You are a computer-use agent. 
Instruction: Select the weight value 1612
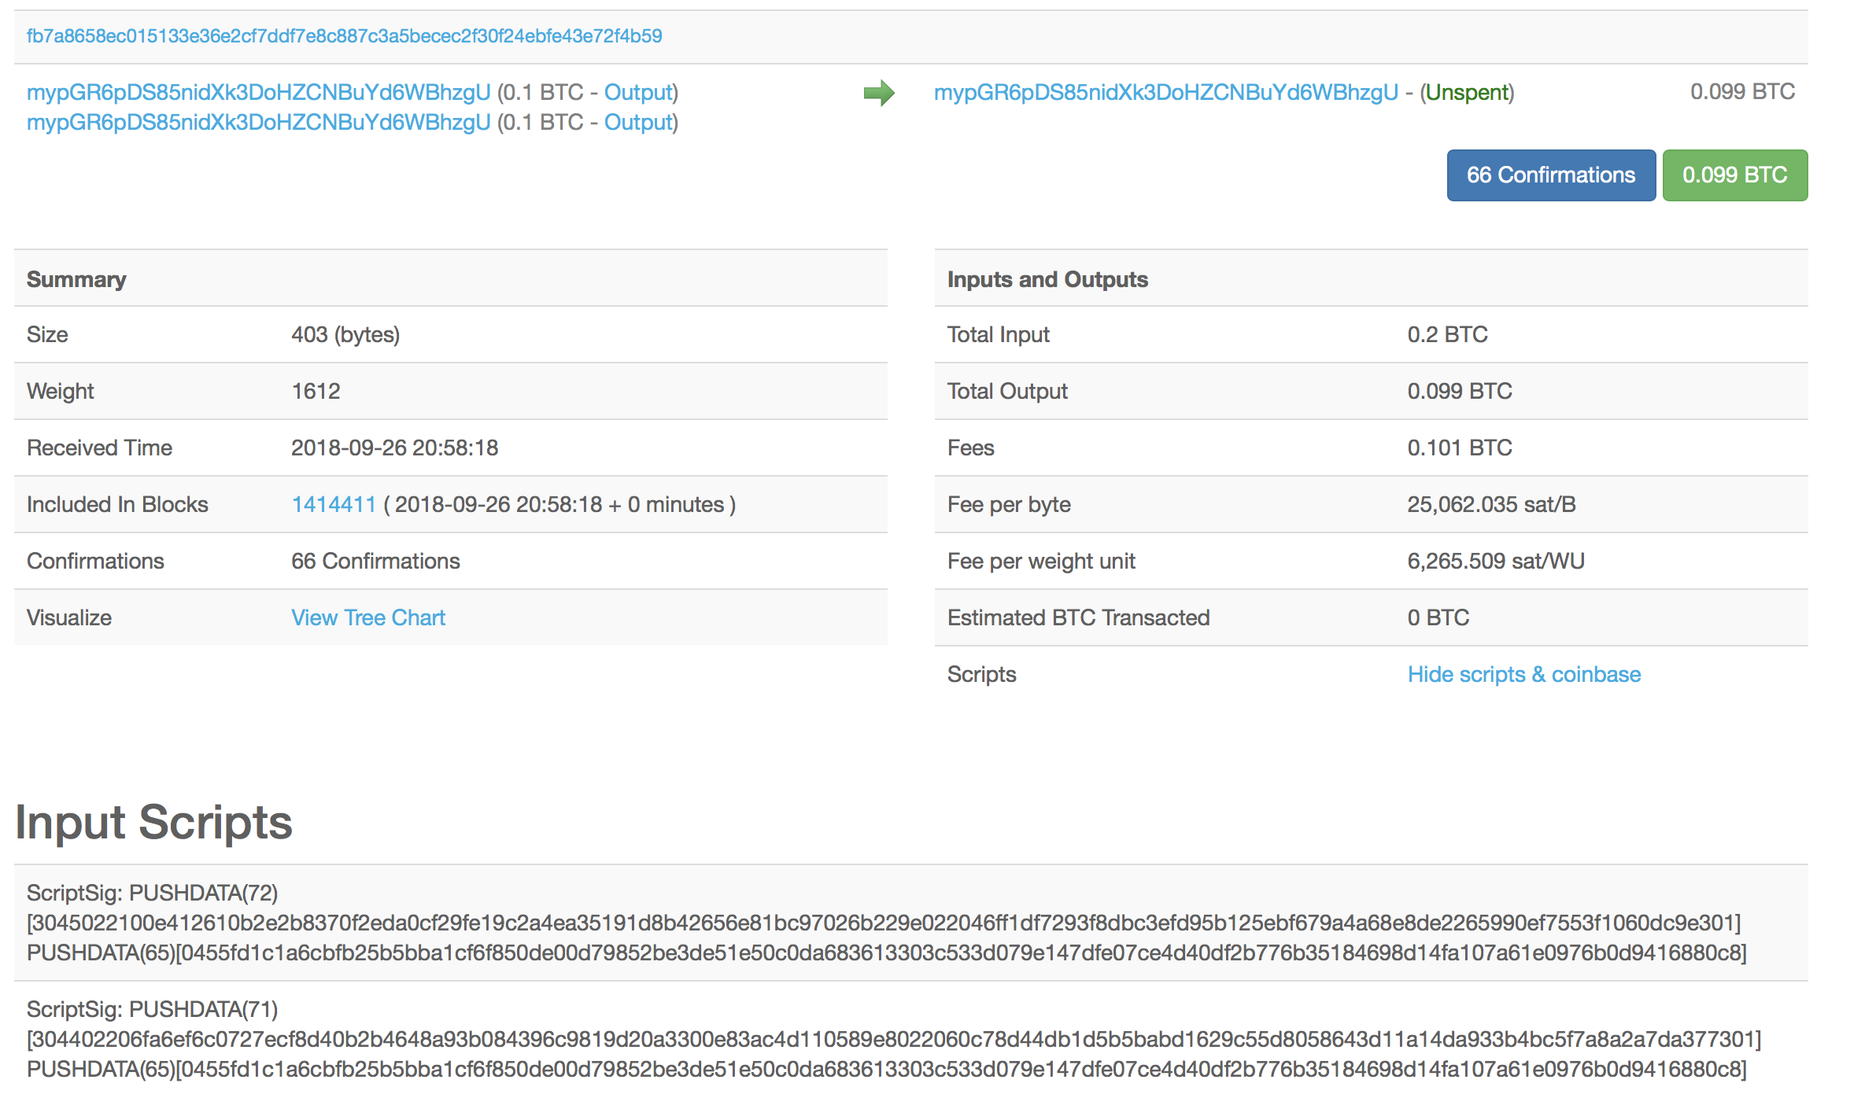click(316, 392)
